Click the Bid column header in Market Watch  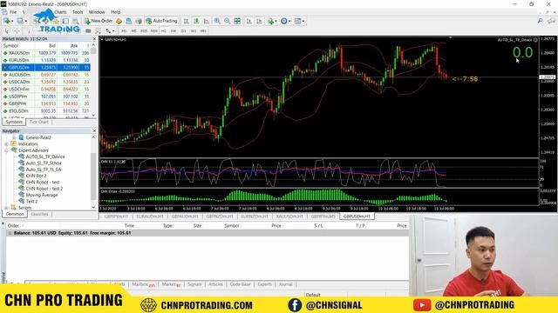[x=52, y=46]
